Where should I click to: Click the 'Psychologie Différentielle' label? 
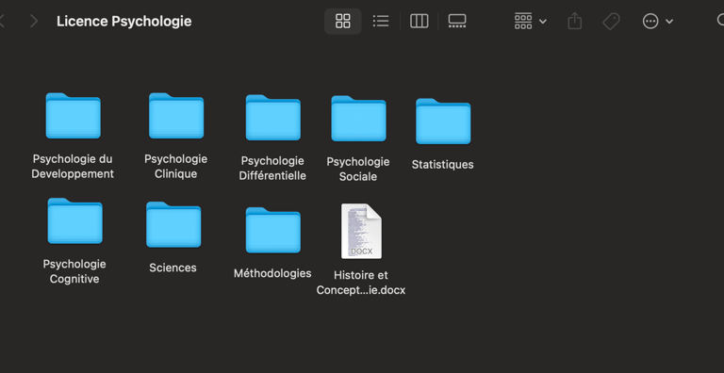tap(272, 168)
